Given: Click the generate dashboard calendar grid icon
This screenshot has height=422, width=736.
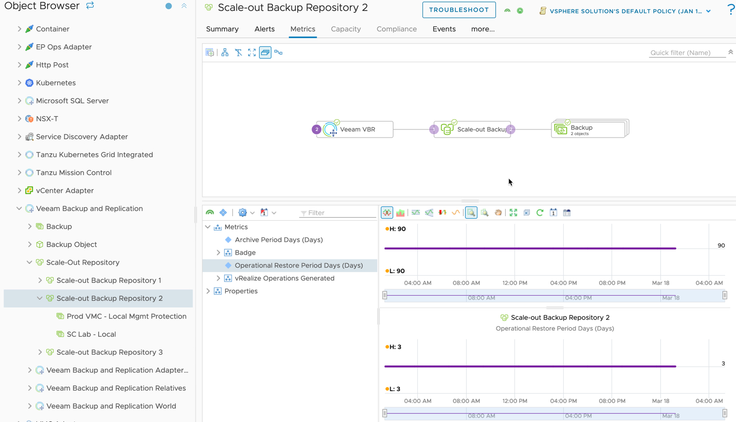Looking at the screenshot, I should click(x=567, y=213).
